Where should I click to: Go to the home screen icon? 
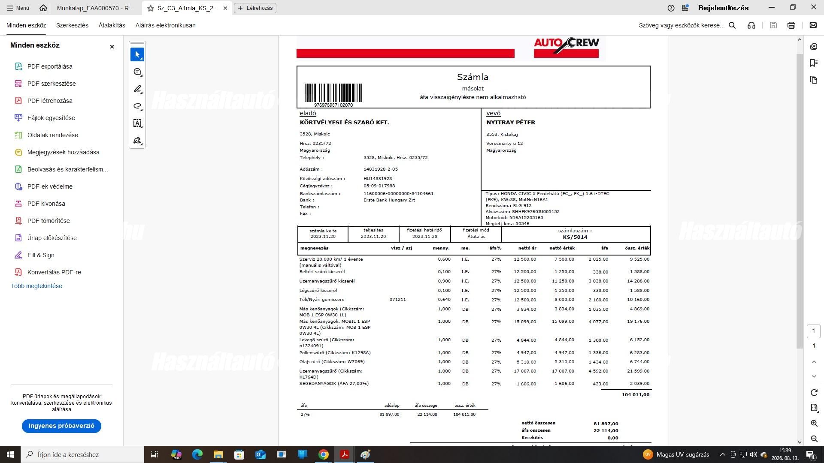pos(43,8)
